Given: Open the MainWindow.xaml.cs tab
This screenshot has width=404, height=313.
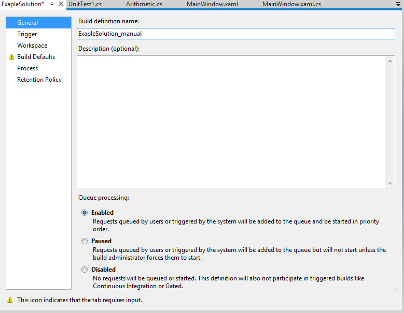Looking at the screenshot, I should click(x=291, y=4).
